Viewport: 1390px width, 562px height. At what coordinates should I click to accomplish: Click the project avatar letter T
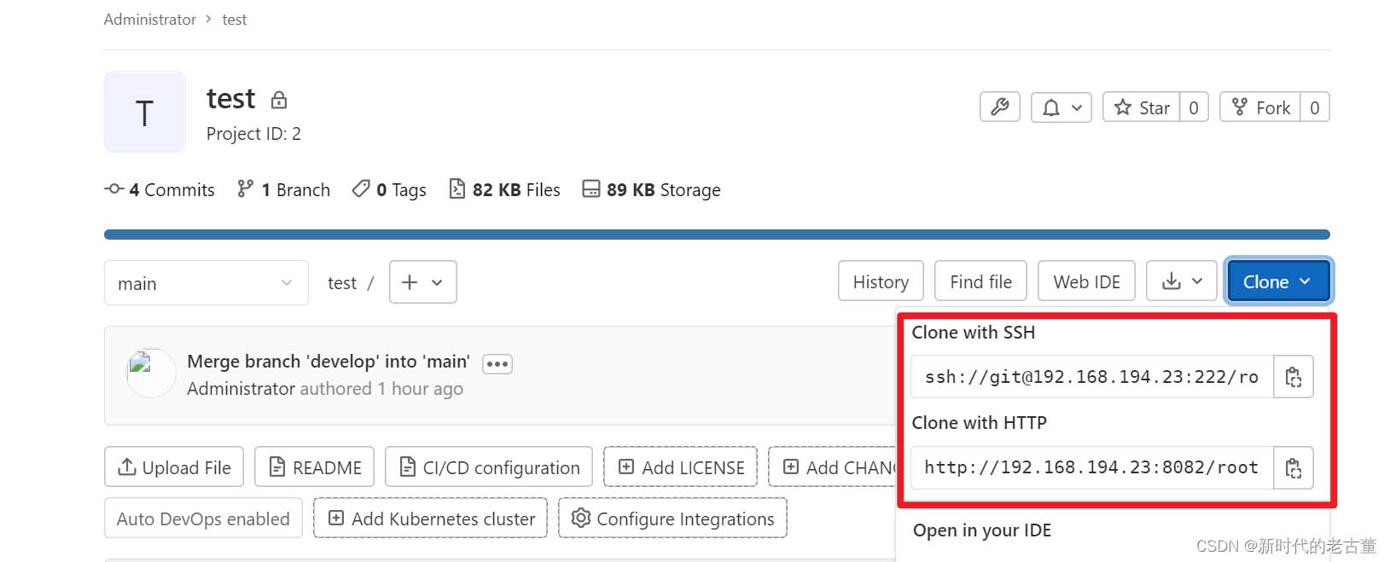(145, 113)
